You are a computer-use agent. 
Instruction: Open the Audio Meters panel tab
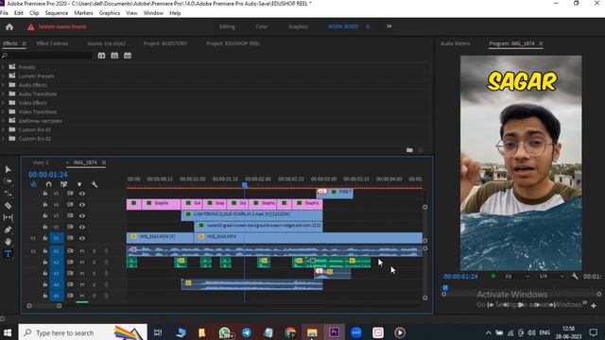point(456,43)
